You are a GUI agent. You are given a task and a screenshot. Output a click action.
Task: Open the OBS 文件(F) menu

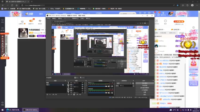pyautogui.click(x=48, y=18)
